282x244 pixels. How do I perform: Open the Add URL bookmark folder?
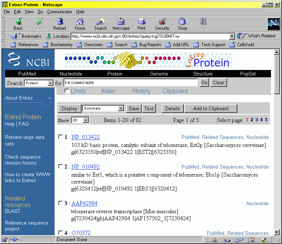coord(177,45)
